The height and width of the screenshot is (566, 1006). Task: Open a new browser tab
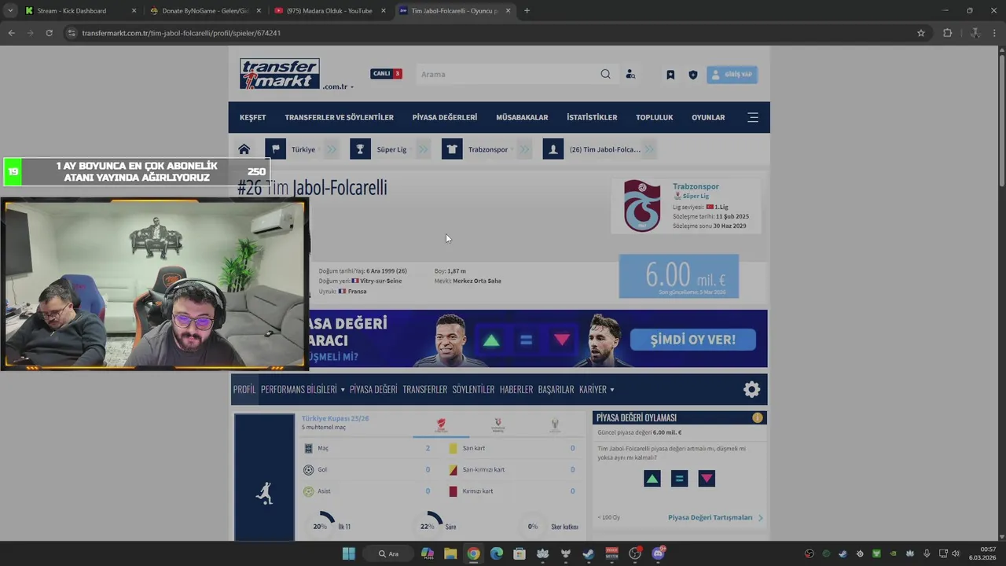527,11
